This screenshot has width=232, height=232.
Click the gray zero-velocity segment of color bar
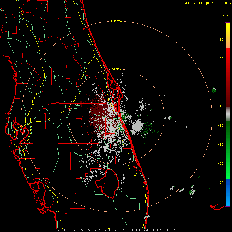pos(228,114)
